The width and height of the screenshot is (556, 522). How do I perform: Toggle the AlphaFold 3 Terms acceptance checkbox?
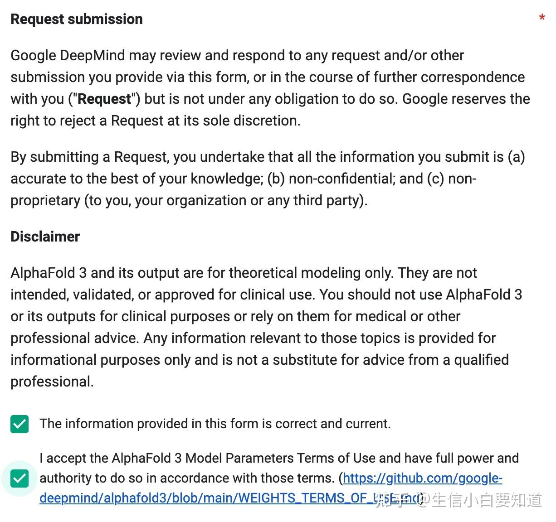(20, 478)
